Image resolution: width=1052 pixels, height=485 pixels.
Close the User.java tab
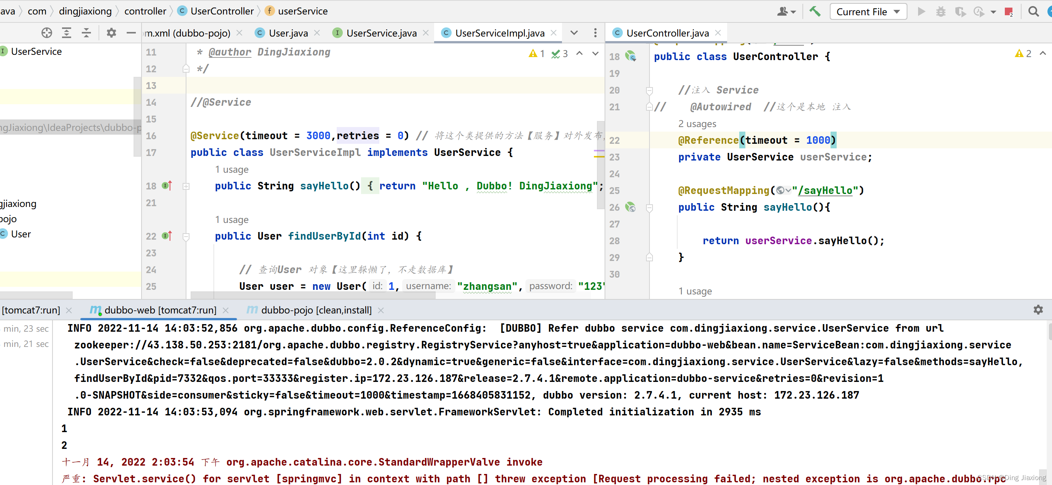click(x=317, y=33)
